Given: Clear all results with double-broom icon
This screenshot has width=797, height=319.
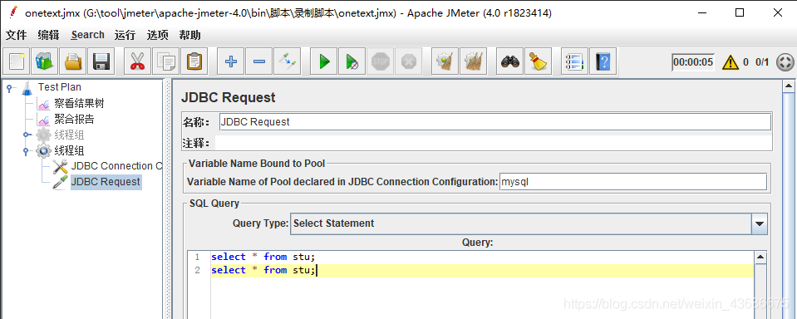Looking at the screenshot, I should click(474, 62).
